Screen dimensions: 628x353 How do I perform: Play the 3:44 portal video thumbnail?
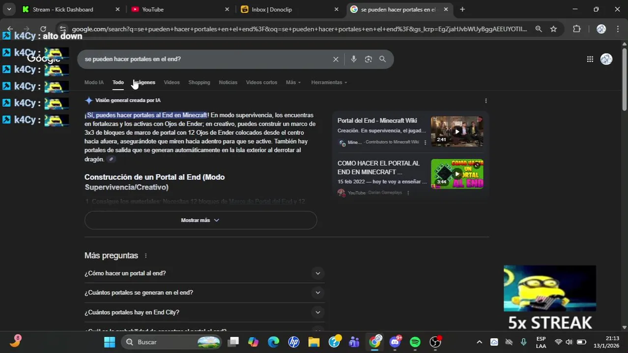click(457, 174)
